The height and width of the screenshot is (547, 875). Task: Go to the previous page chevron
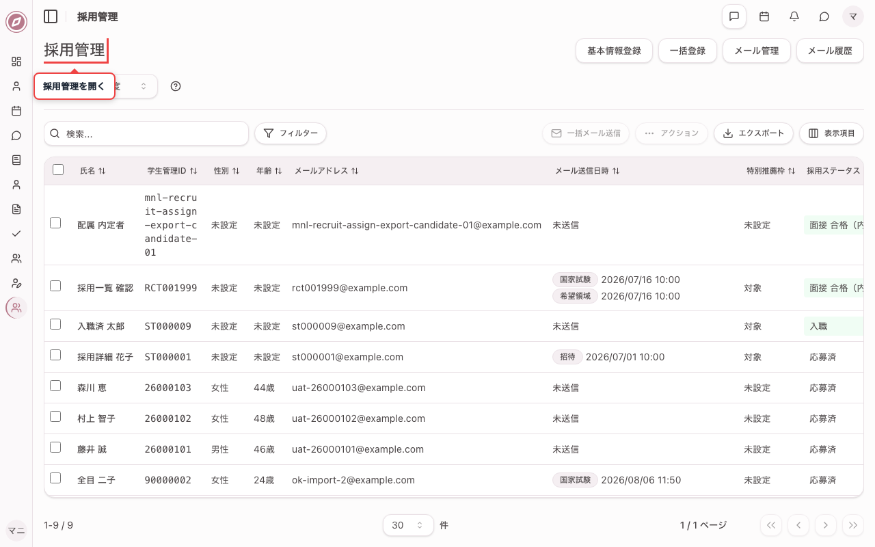[798, 525]
